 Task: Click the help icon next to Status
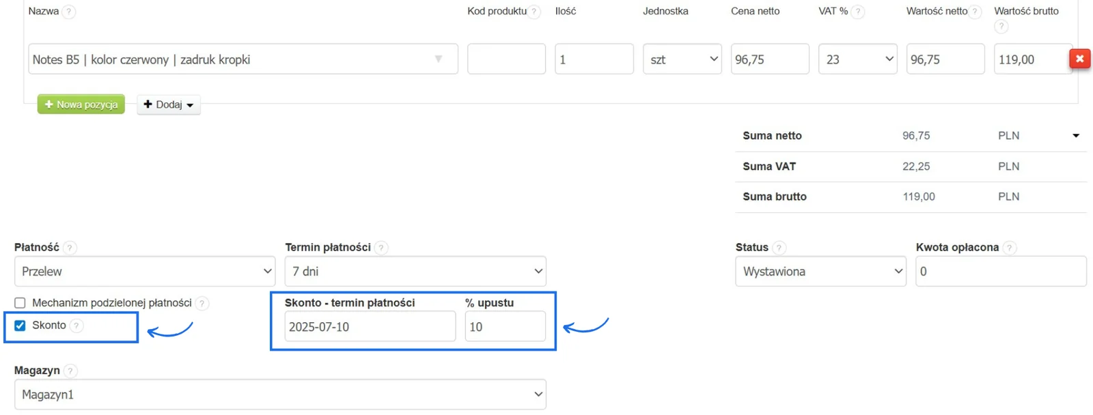point(779,248)
